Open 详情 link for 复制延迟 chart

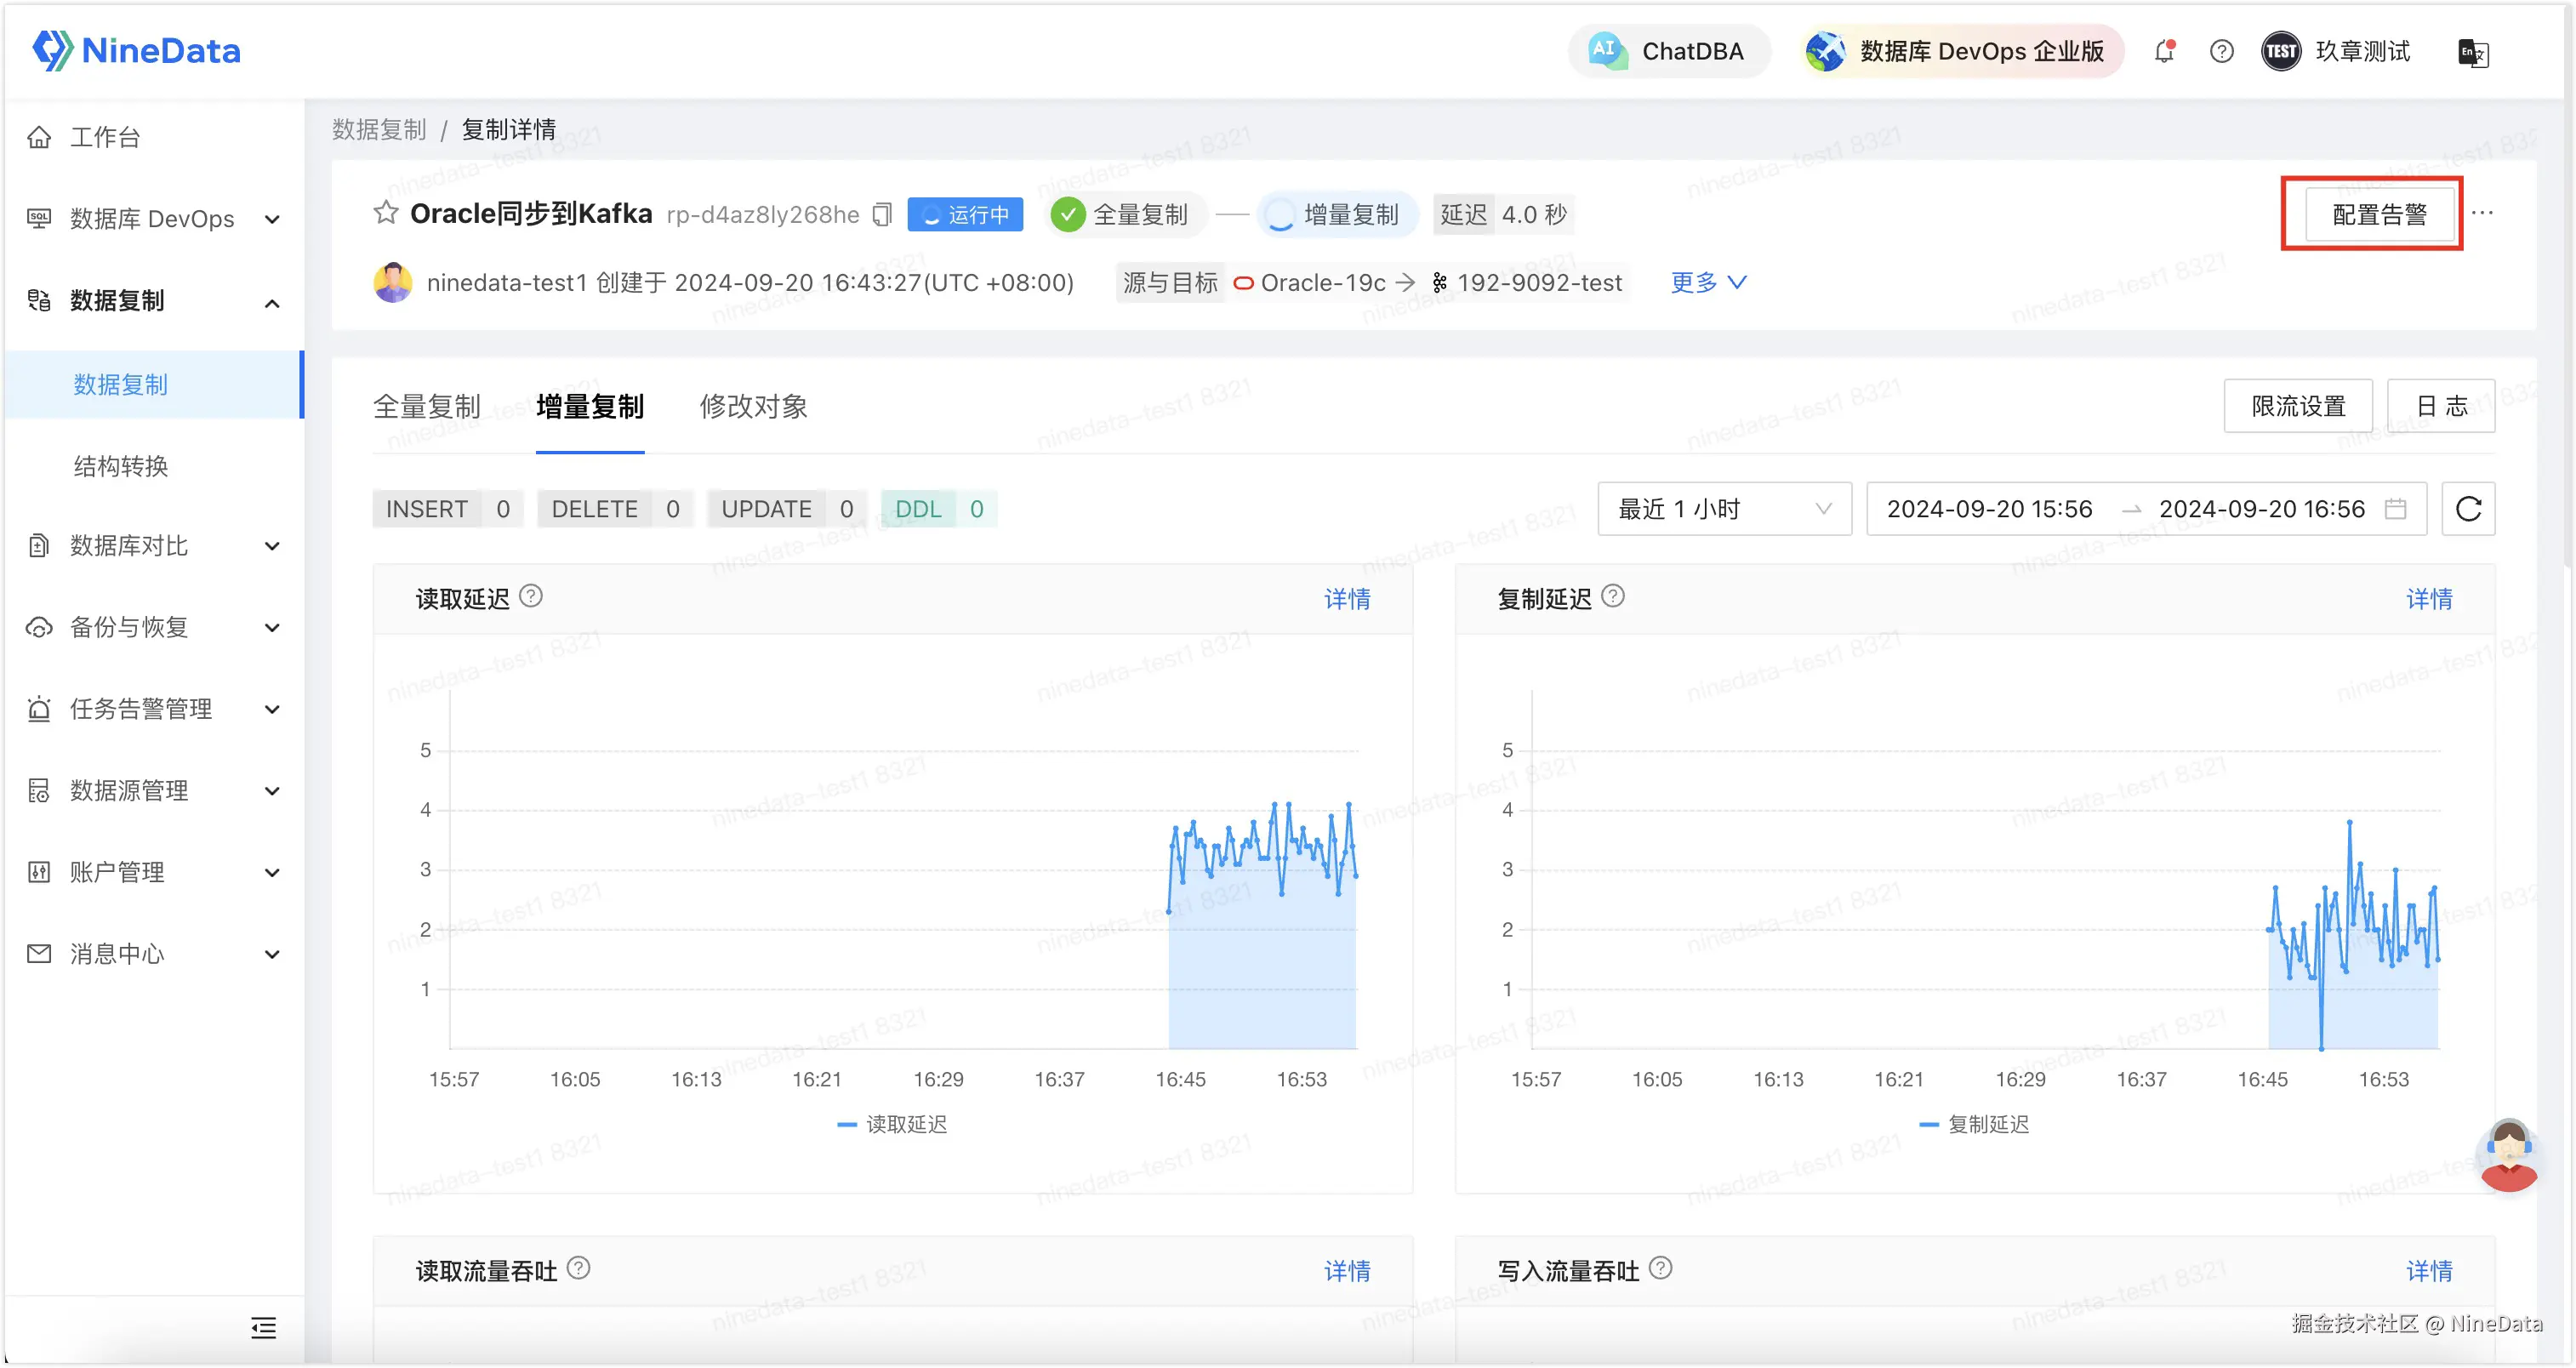pos(2428,598)
